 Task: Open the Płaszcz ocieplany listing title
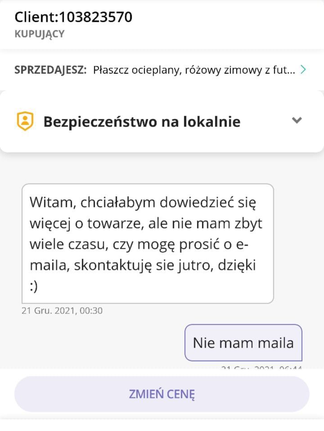[x=194, y=70]
